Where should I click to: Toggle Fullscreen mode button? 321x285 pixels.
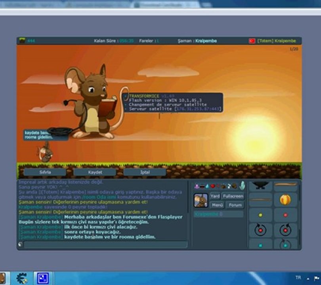pos(233,196)
